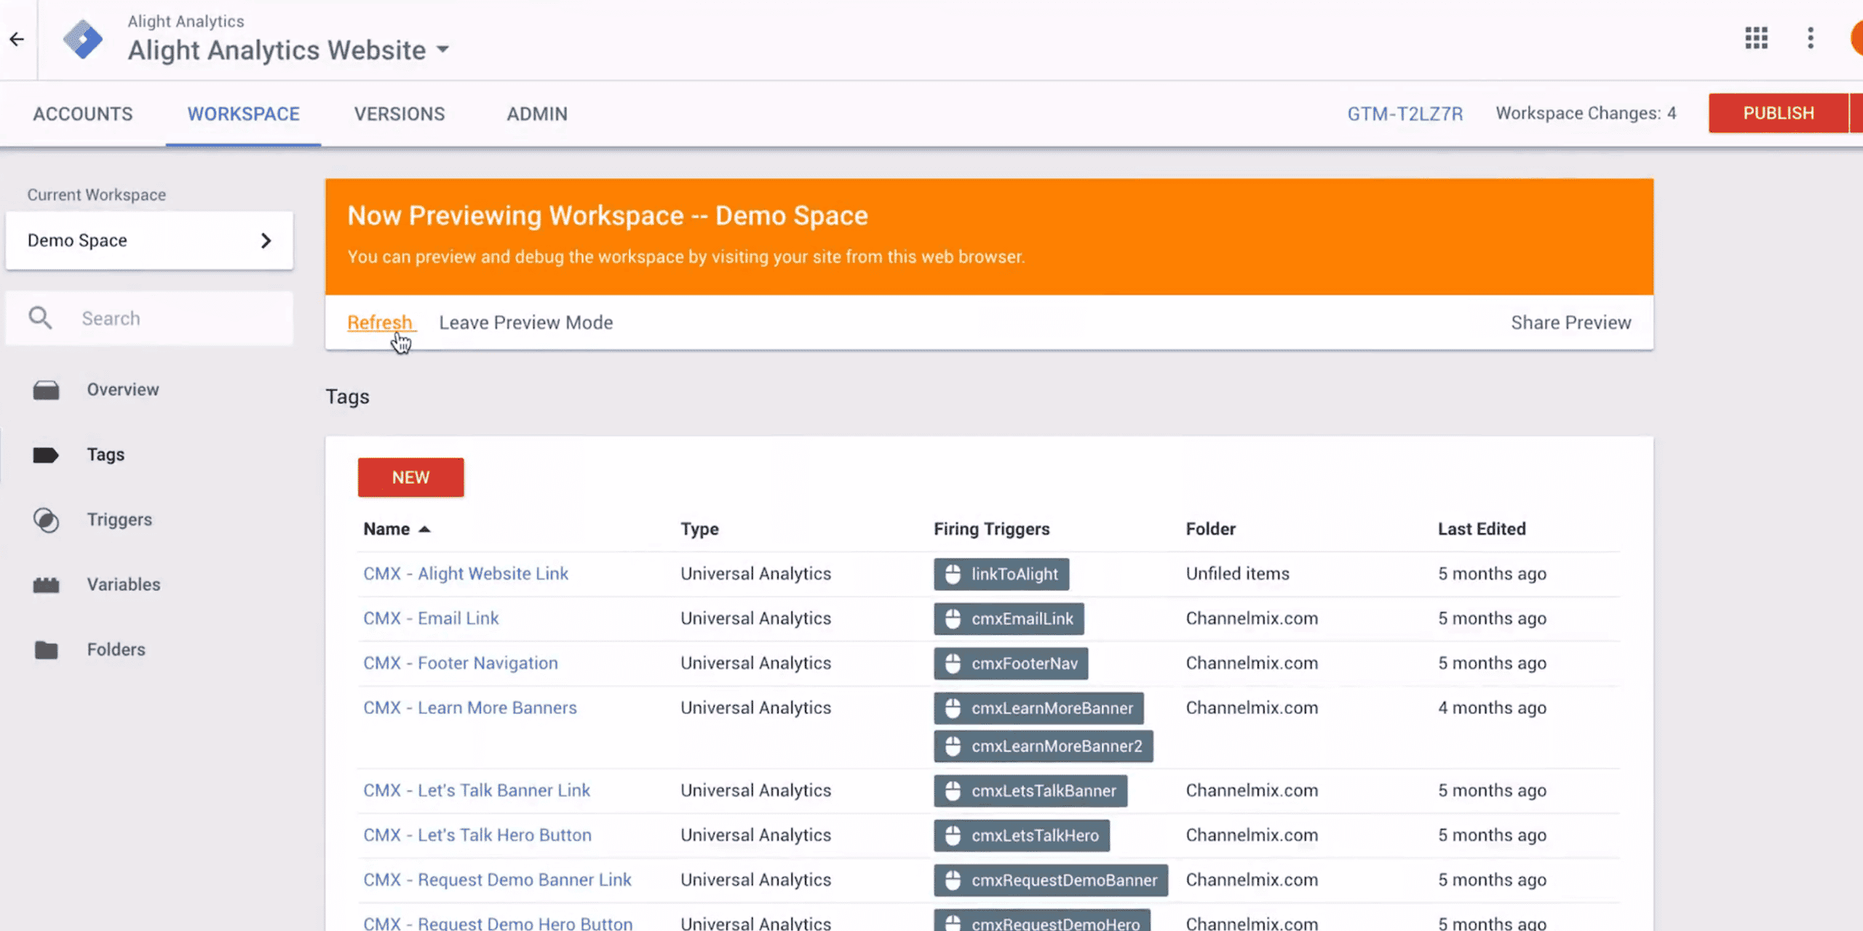Click the GTM-T2LZ7R container ID link
The height and width of the screenshot is (931, 1863).
coord(1405,113)
